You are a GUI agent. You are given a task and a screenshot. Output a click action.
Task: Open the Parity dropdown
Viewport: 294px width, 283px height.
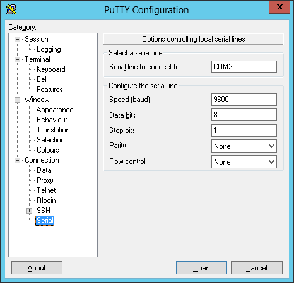tap(244, 146)
